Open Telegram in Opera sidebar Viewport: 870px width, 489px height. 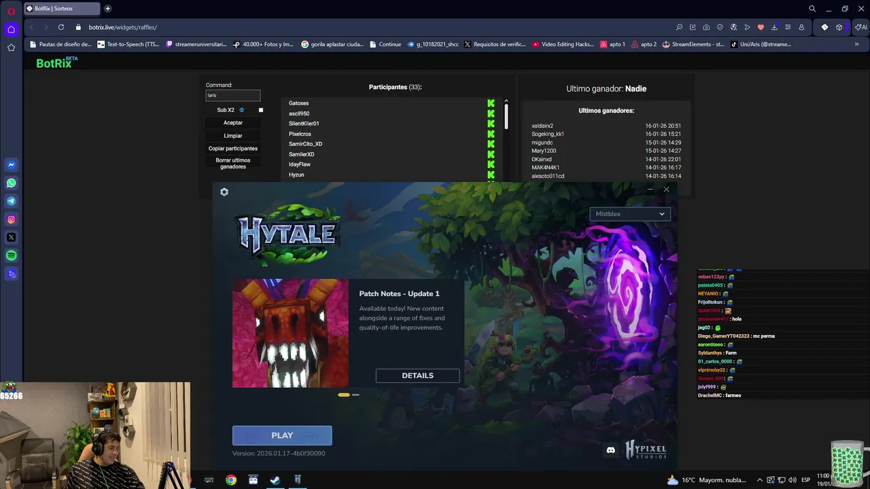point(12,201)
